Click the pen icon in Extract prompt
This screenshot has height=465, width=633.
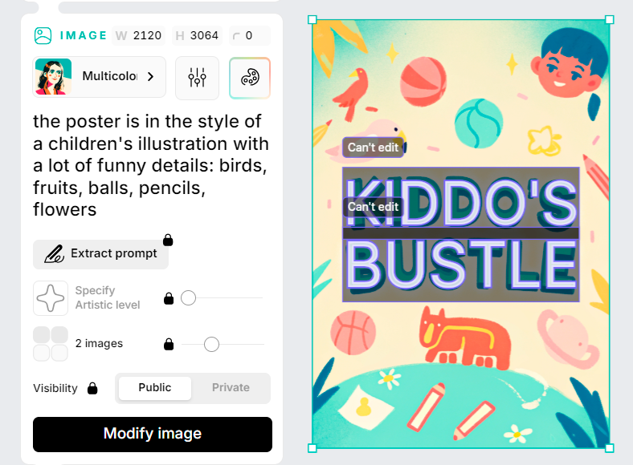(x=54, y=254)
